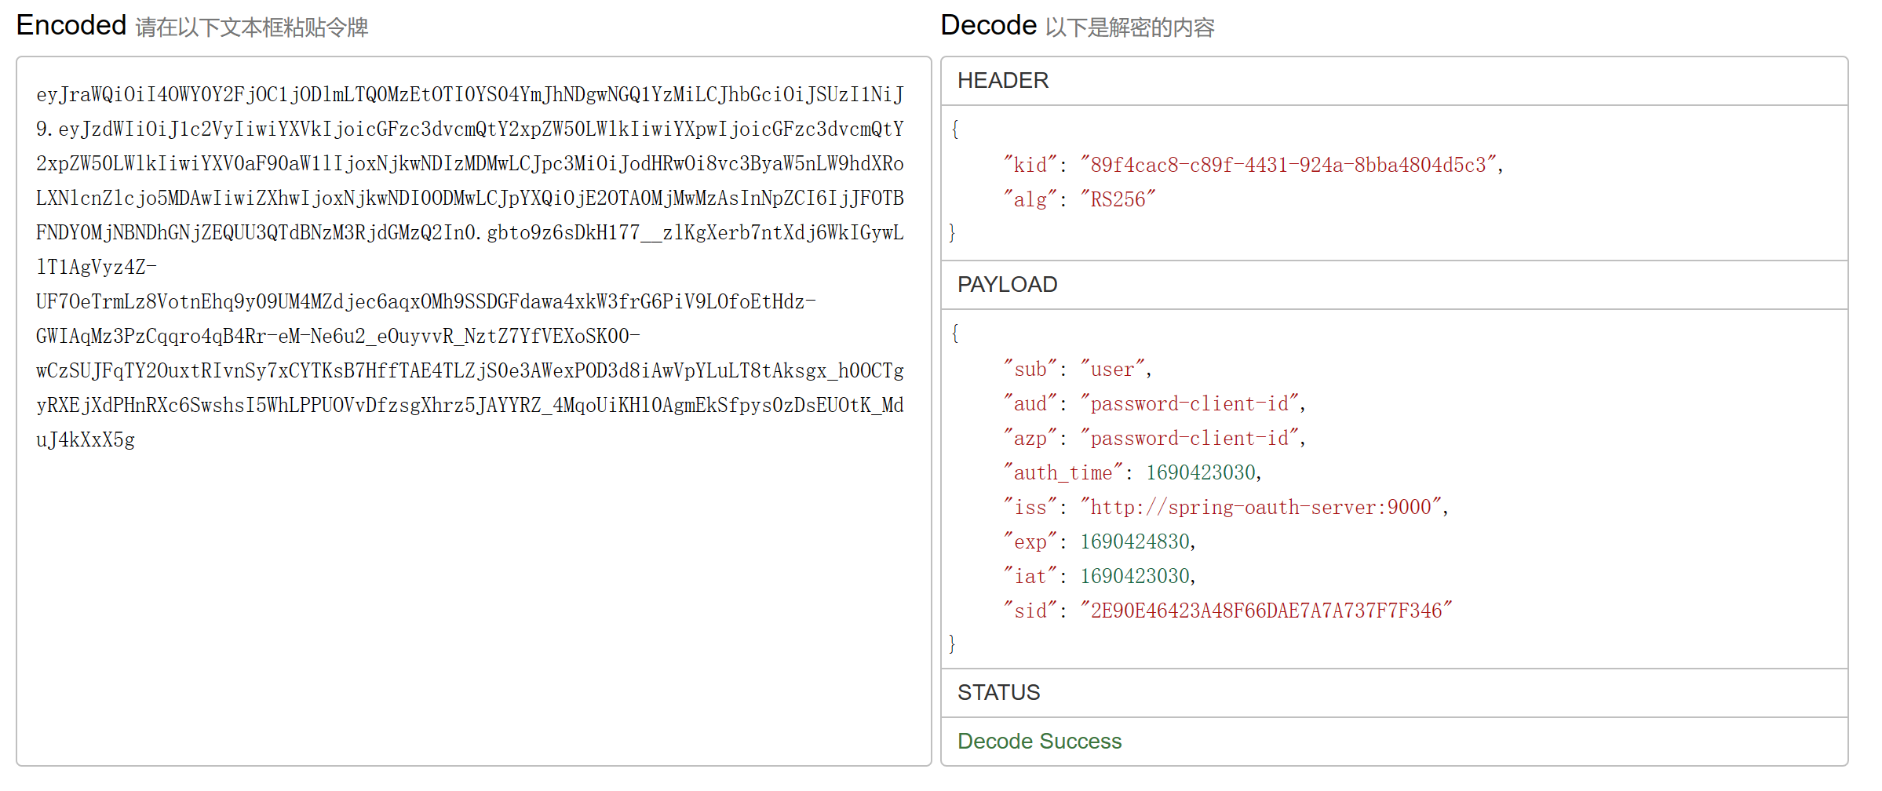Click the azp value password-client-id

[x=1189, y=438]
